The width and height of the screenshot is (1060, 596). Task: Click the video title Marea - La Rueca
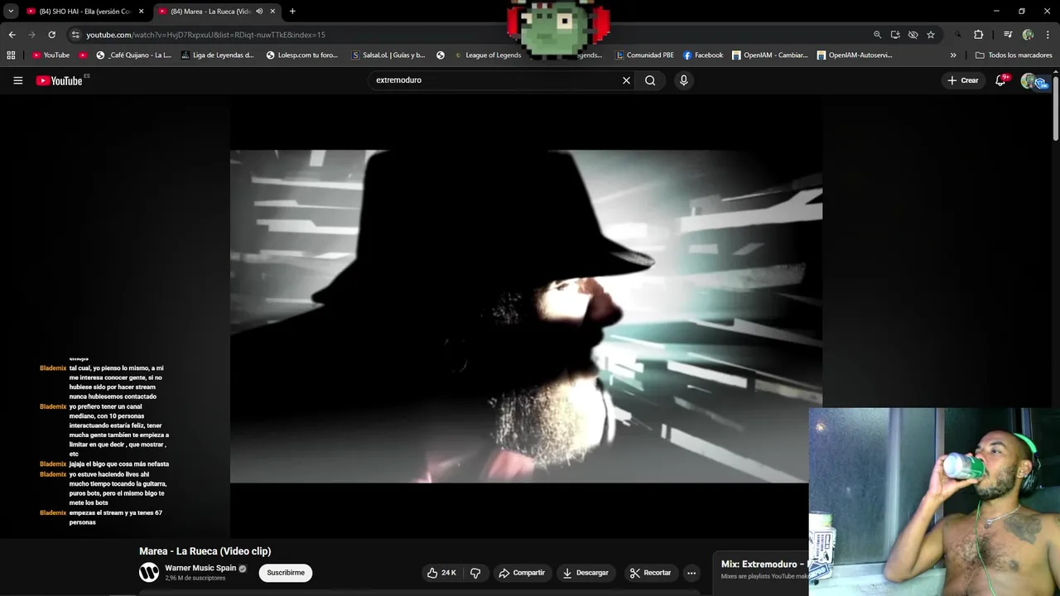(205, 551)
